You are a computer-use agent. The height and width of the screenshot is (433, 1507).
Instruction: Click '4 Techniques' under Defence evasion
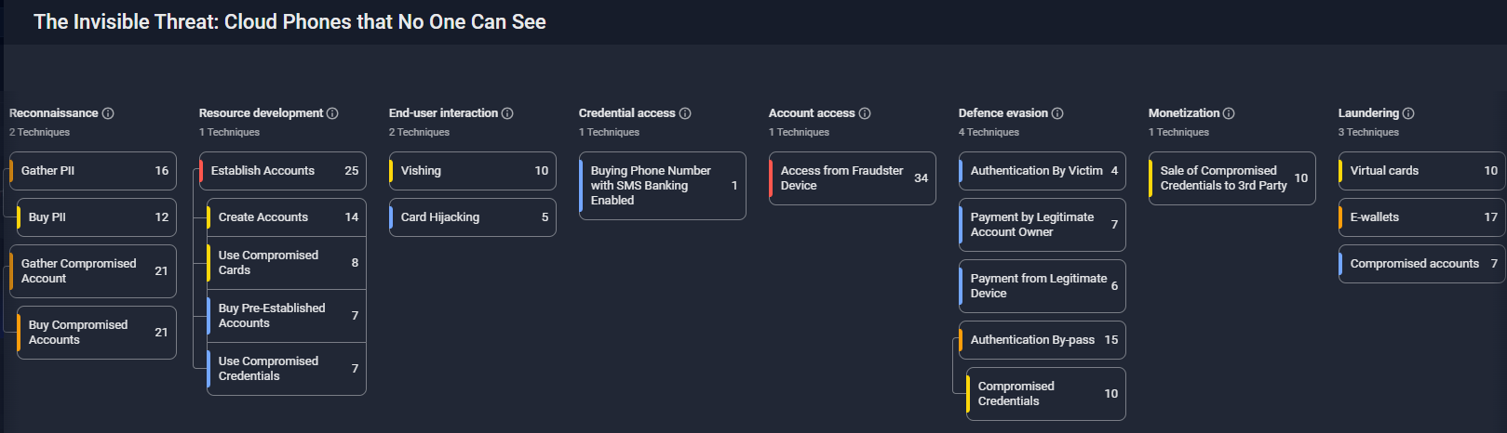click(x=989, y=132)
